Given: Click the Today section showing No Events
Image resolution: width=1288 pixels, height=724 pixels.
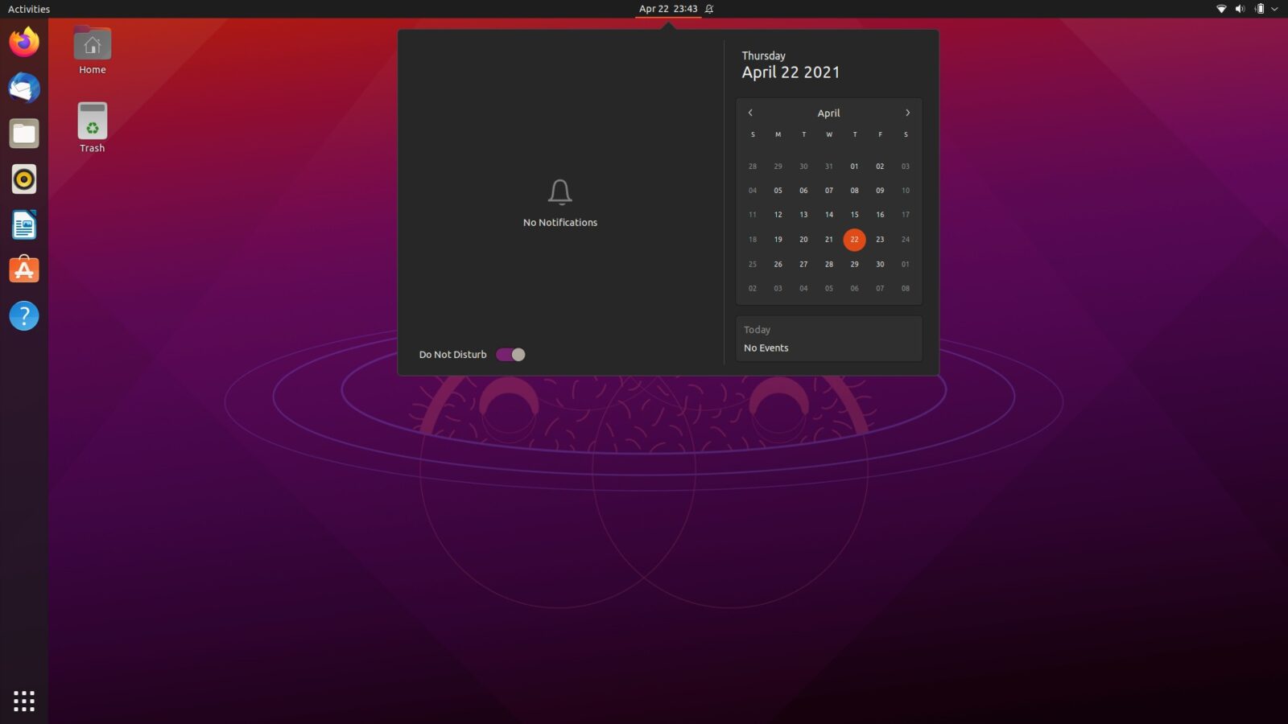Looking at the screenshot, I should click(828, 338).
